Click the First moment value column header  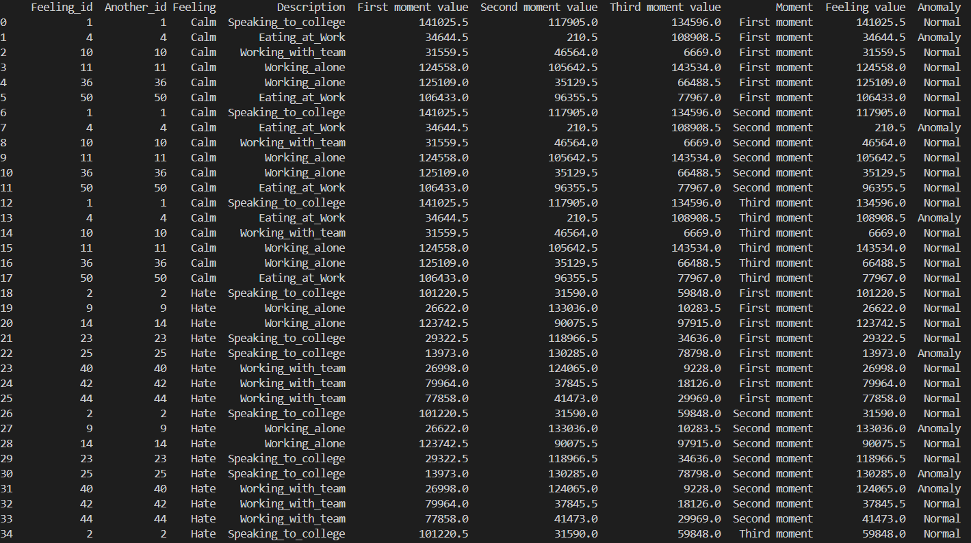(413, 8)
